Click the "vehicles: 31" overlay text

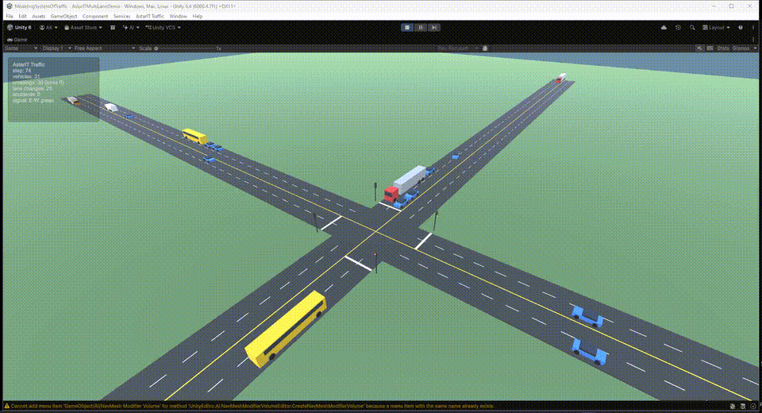pyautogui.click(x=26, y=76)
